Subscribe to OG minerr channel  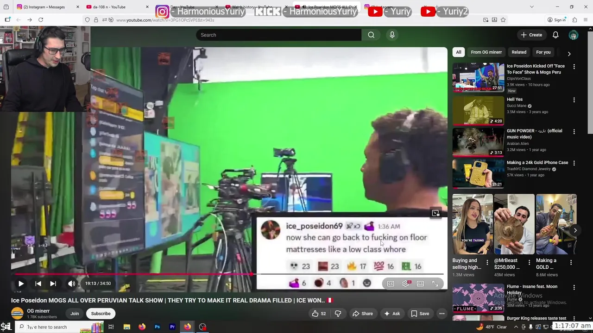101,314
